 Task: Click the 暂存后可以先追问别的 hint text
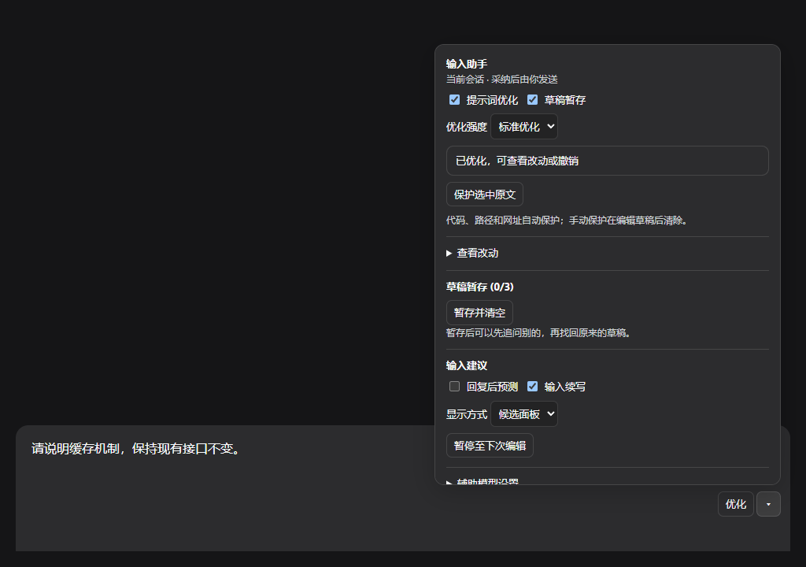click(539, 333)
